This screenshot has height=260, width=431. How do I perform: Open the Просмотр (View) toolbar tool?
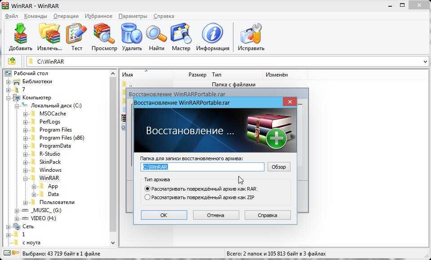pyautogui.click(x=104, y=34)
